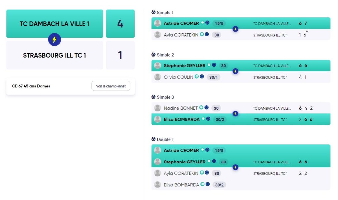338x200 pixels.
Task: Open the Voir le championnat button
Action: coord(111,86)
